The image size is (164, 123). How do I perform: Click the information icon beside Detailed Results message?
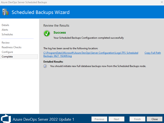[45, 66]
